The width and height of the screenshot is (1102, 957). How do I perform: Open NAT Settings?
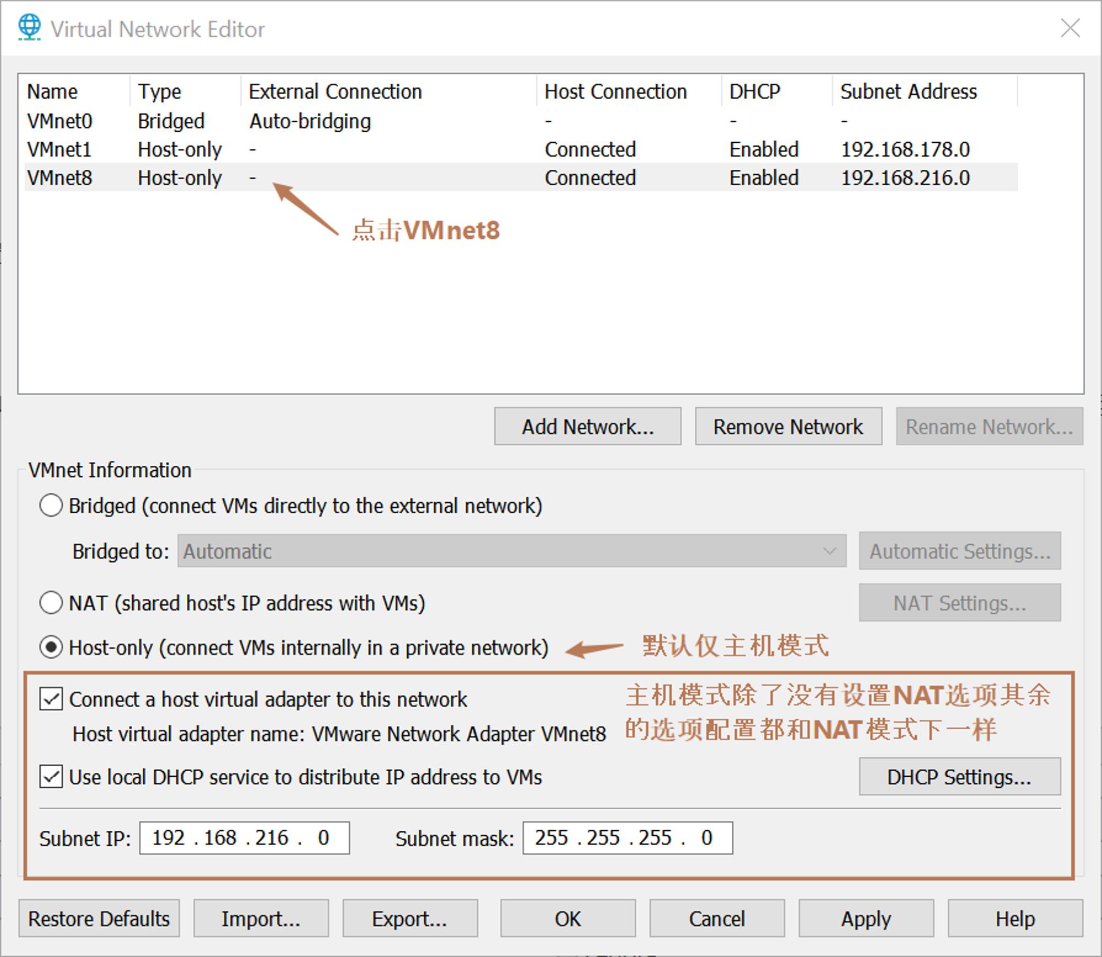point(959,603)
